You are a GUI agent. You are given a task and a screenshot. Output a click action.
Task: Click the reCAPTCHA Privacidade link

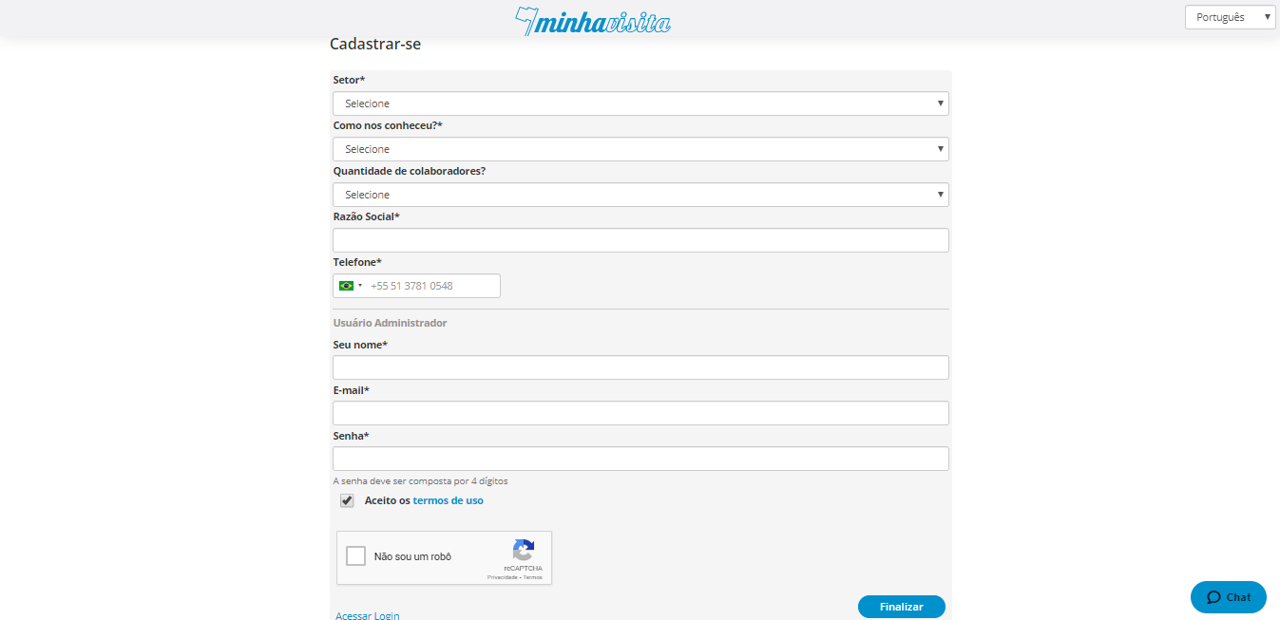pyautogui.click(x=503, y=577)
